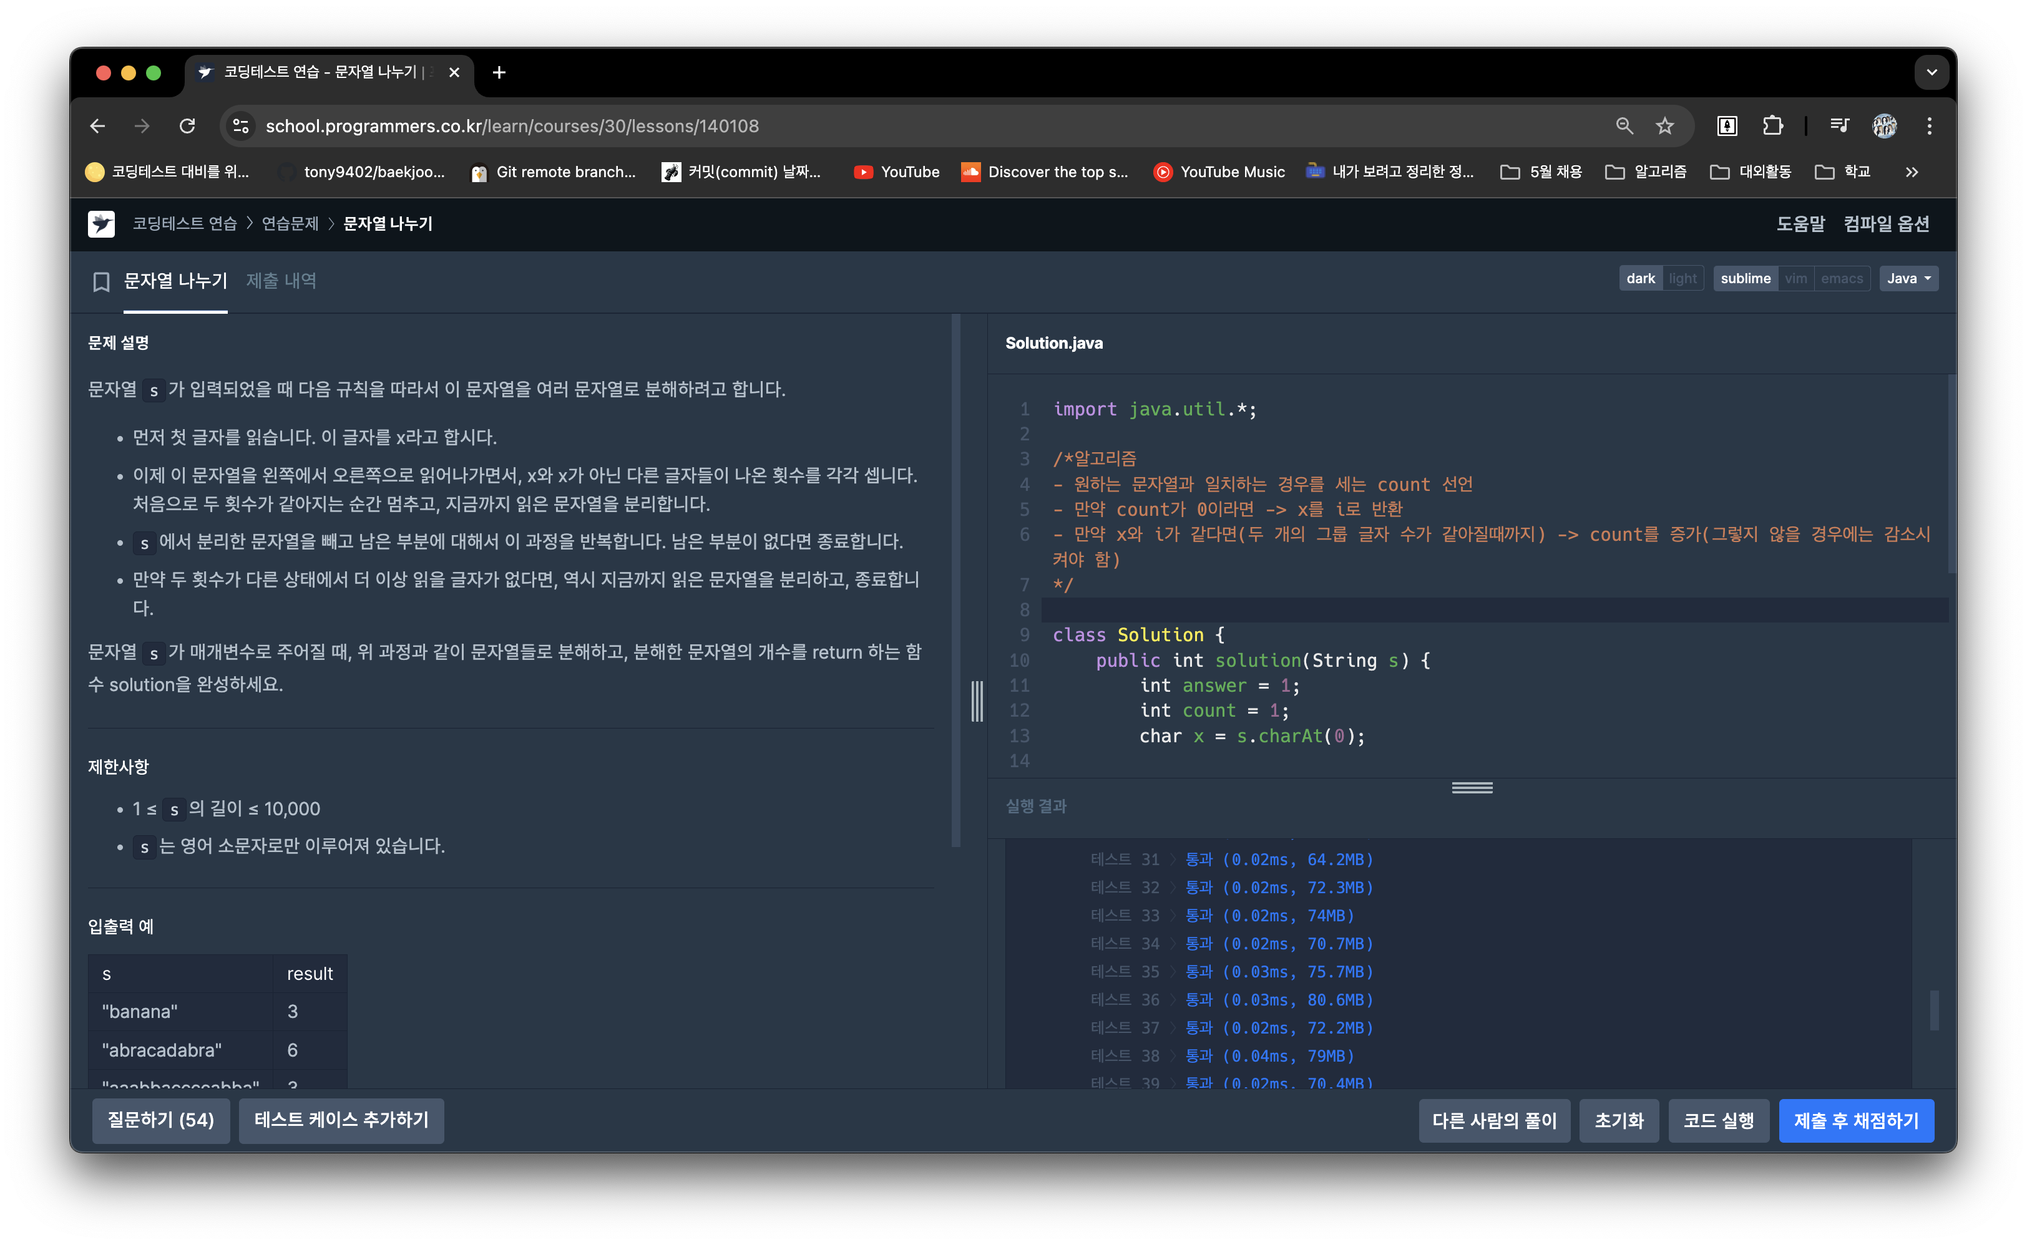
Task: Click the empty code line 8
Action: tap(1494, 610)
